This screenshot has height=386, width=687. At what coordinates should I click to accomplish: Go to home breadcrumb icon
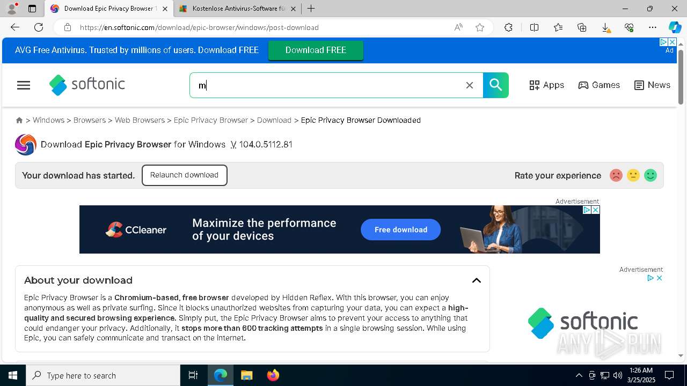click(x=19, y=121)
